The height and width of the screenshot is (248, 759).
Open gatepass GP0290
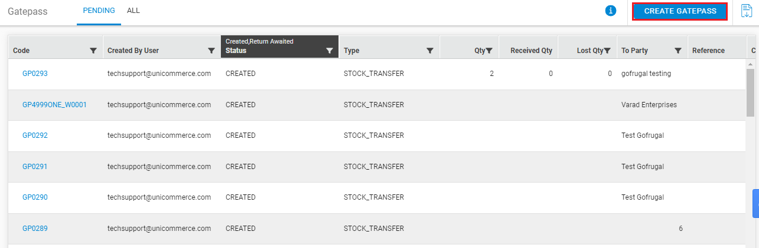coord(35,197)
